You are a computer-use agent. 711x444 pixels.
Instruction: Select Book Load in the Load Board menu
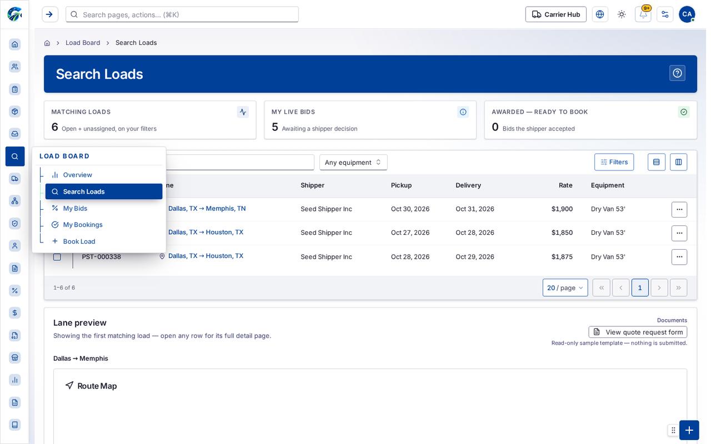pyautogui.click(x=104, y=241)
